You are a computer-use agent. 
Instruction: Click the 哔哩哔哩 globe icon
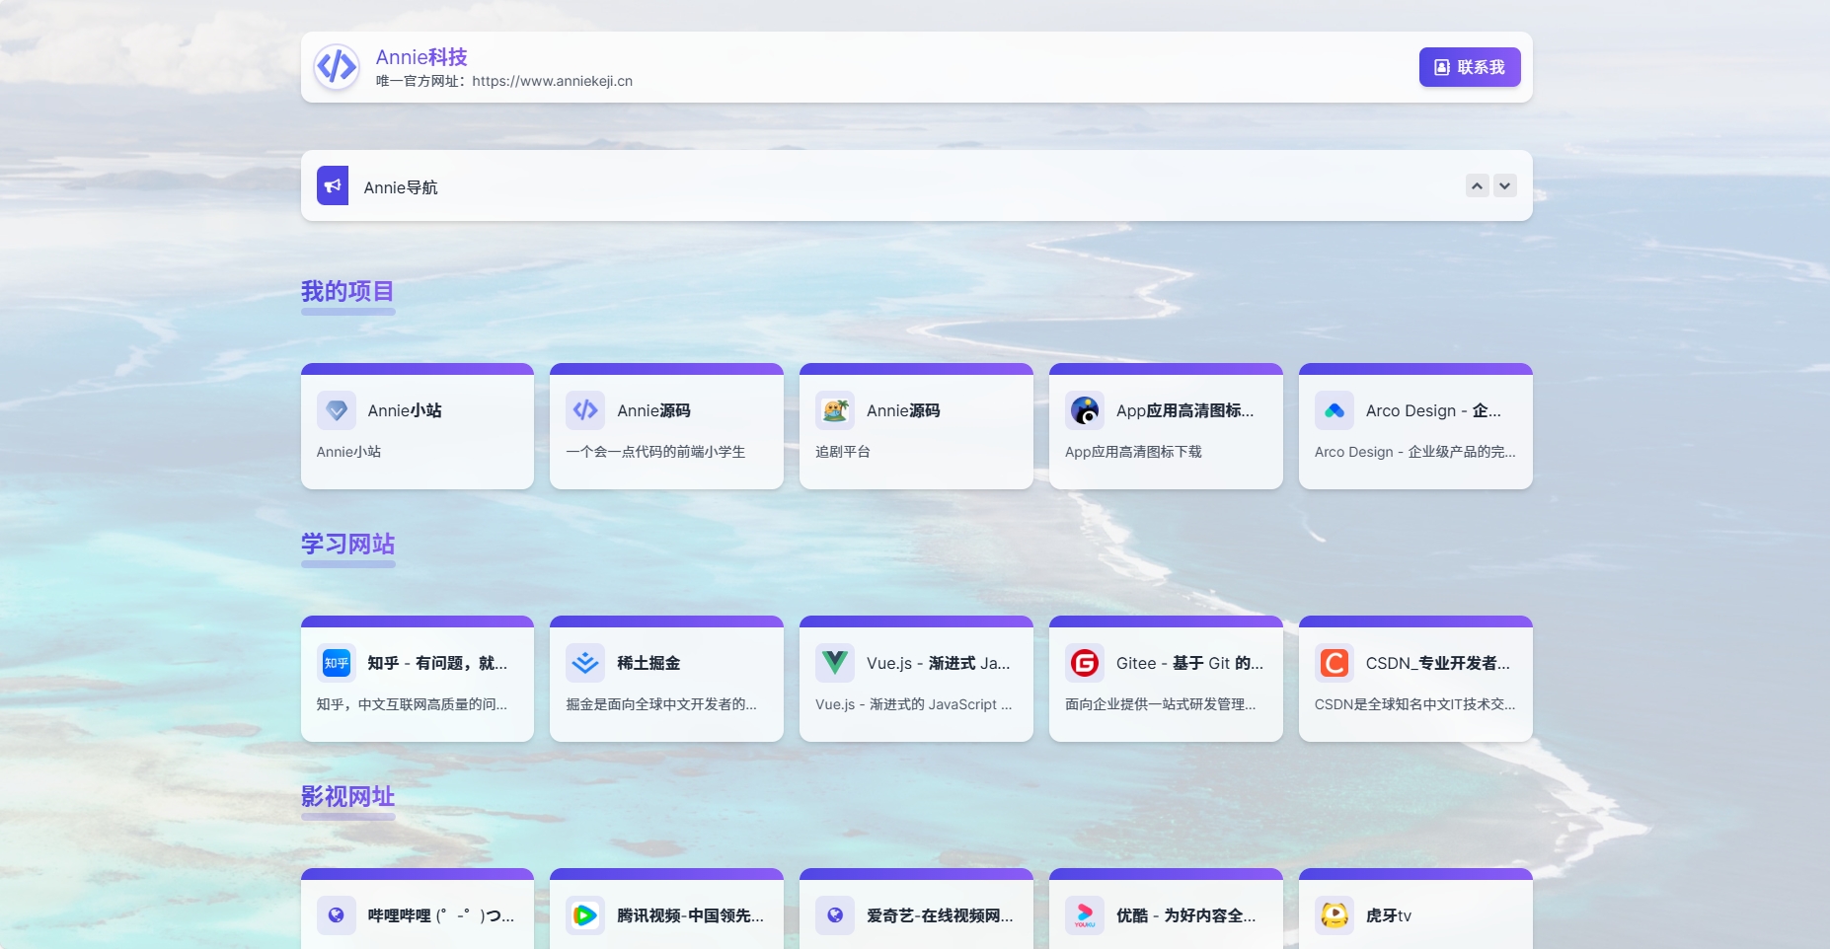coord(337,915)
